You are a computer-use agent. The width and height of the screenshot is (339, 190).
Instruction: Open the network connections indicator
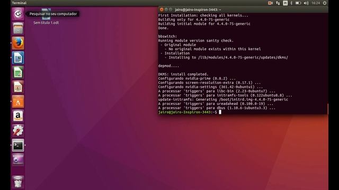click(x=278, y=3)
